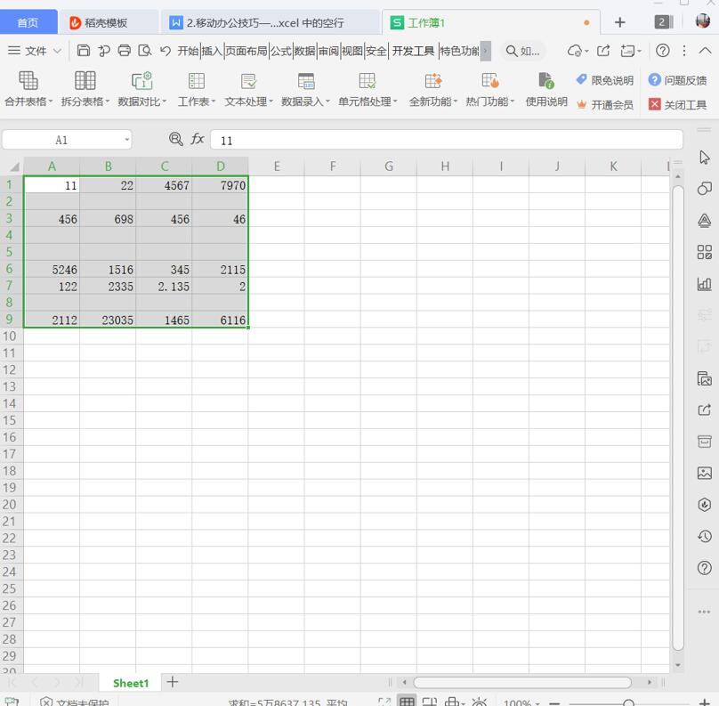Open Print Preview from quick access bar
Viewport: 719px width, 706px height.
145,51
